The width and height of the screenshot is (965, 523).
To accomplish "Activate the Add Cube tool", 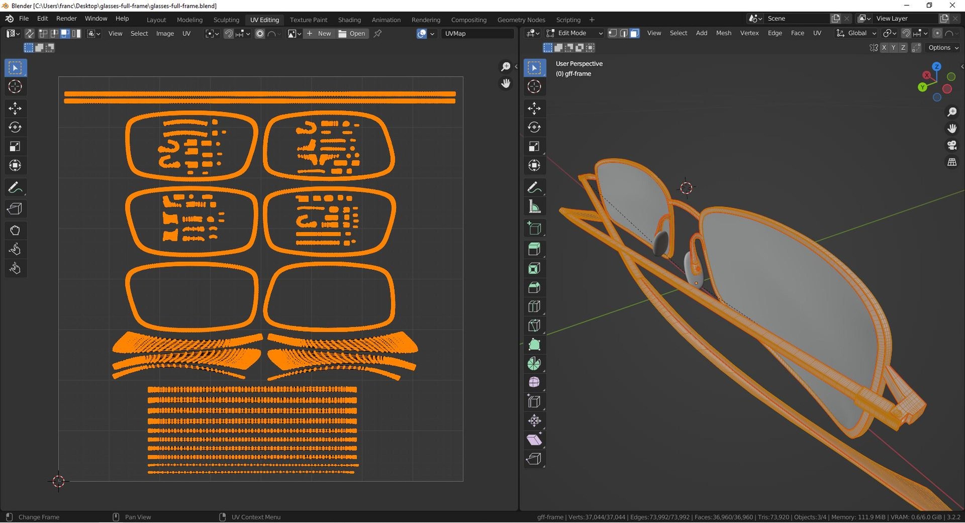I will coord(534,228).
